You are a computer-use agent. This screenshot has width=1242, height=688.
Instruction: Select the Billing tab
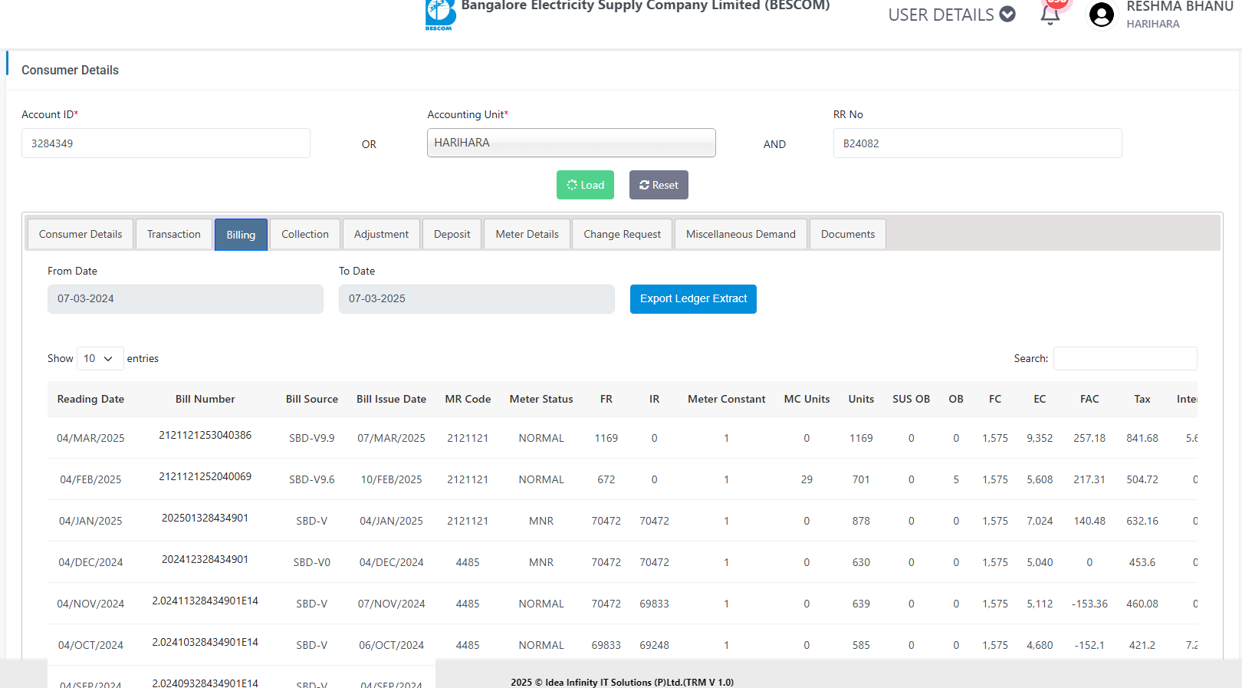click(x=241, y=235)
